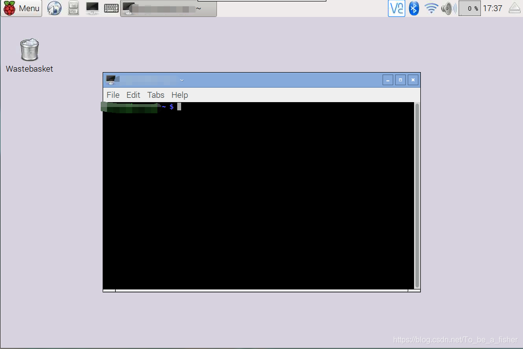
Task: Open the File menu in the terminal
Action: 113,95
